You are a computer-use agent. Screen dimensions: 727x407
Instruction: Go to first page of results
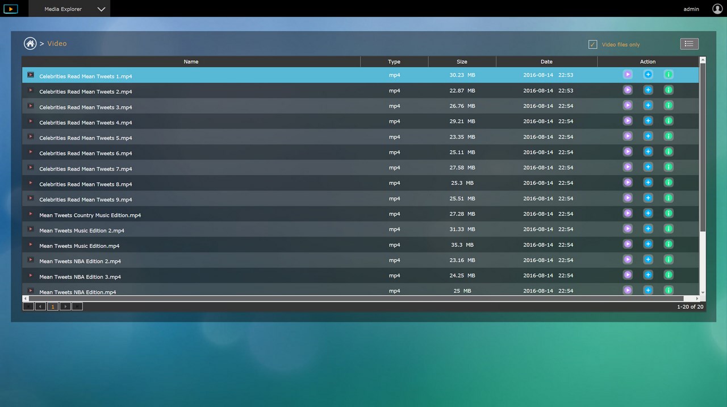28,306
